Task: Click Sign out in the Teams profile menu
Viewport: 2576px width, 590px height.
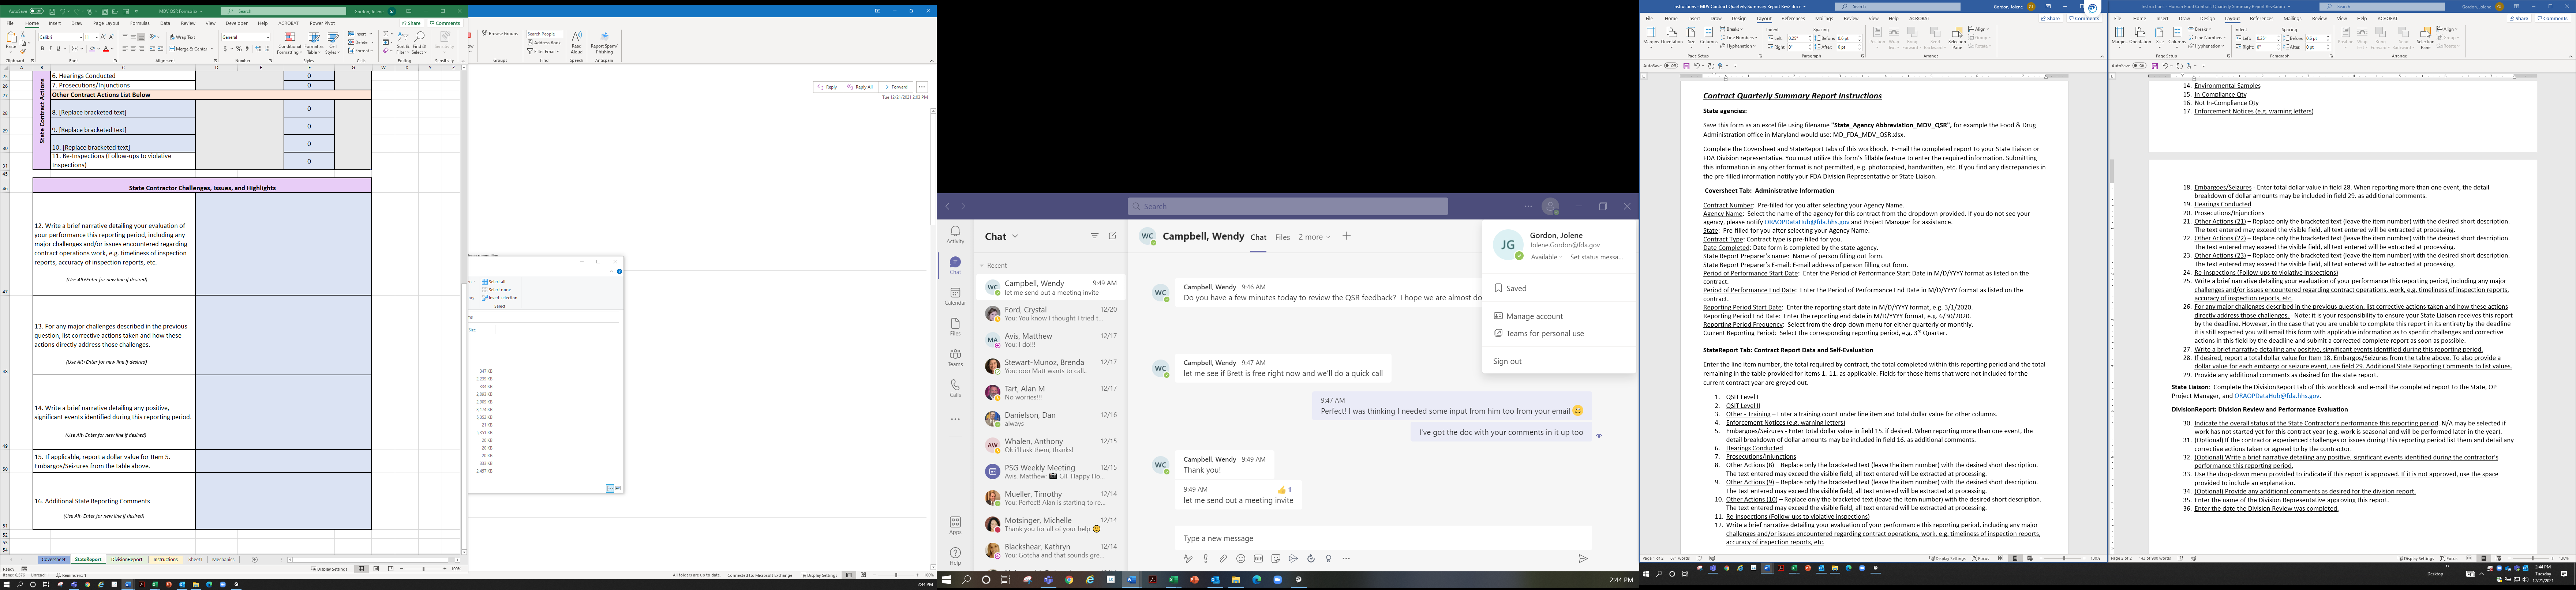Action: [1507, 361]
